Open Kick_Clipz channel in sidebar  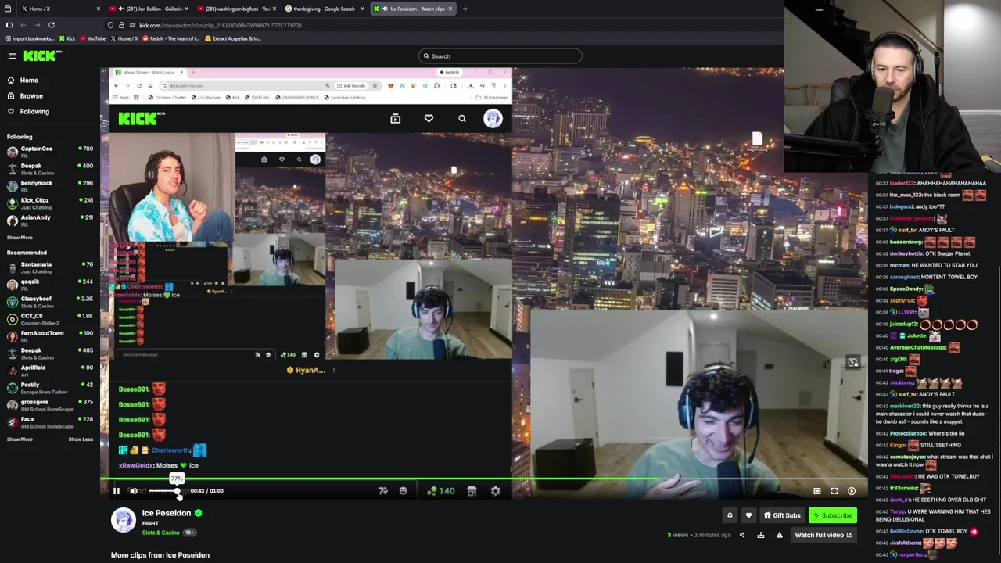[x=50, y=203]
